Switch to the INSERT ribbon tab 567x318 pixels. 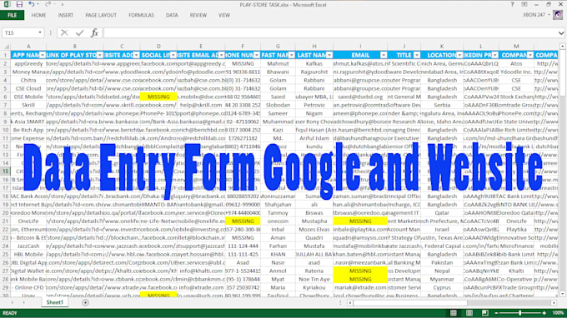click(65, 15)
